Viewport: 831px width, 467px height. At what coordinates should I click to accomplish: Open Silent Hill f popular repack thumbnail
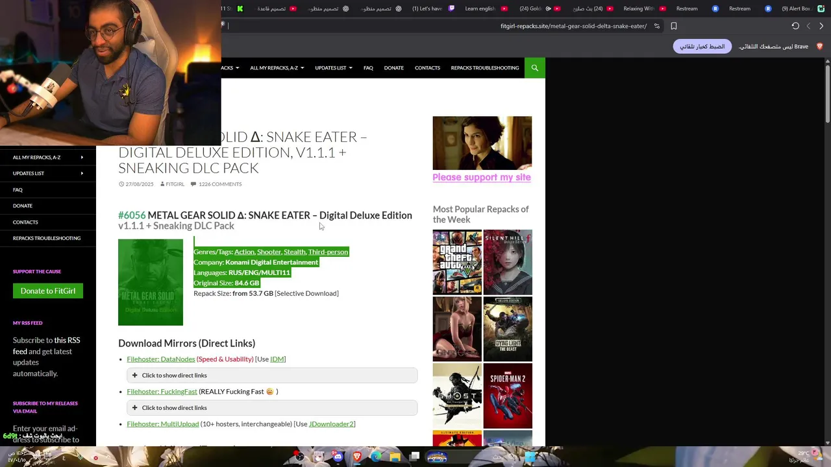coord(508,262)
